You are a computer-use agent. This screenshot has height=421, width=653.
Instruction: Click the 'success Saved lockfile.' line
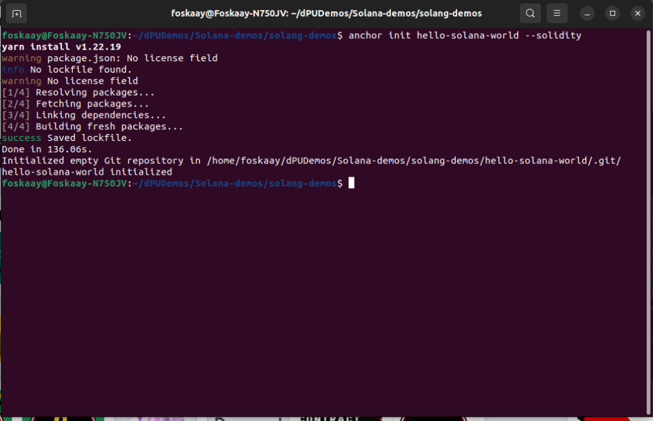click(66, 138)
